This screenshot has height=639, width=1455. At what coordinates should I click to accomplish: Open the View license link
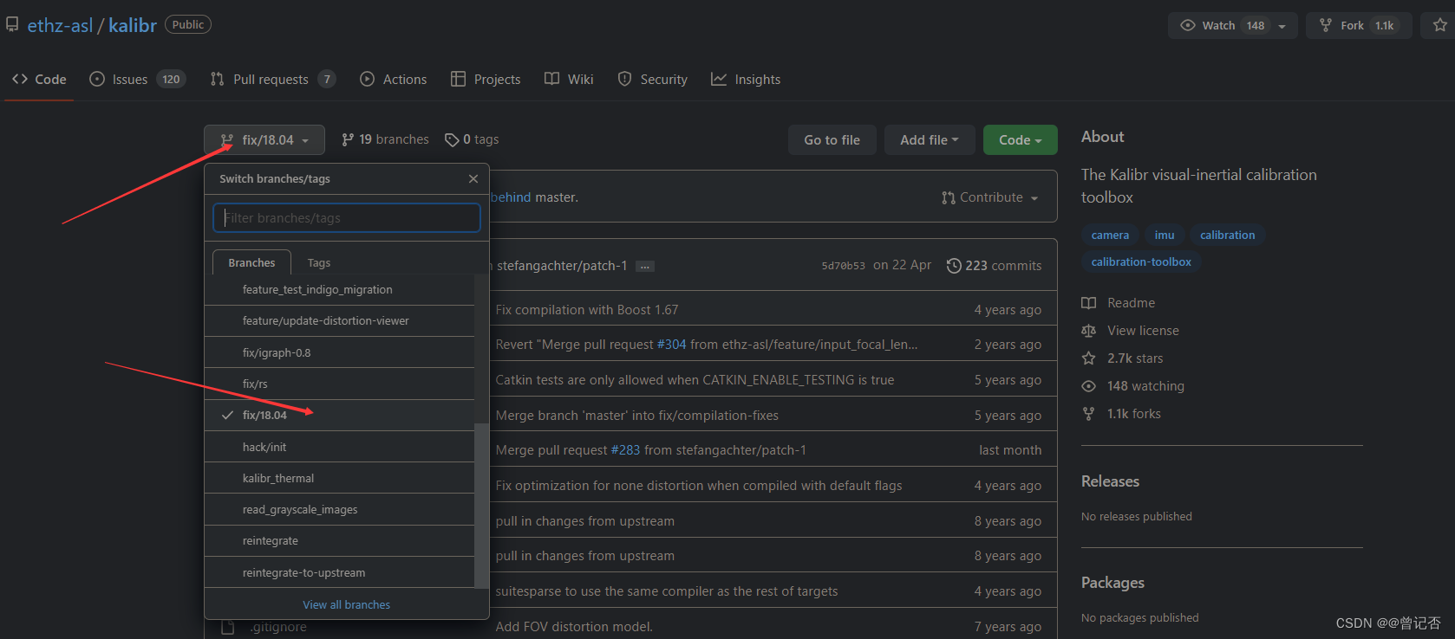[1131, 331]
